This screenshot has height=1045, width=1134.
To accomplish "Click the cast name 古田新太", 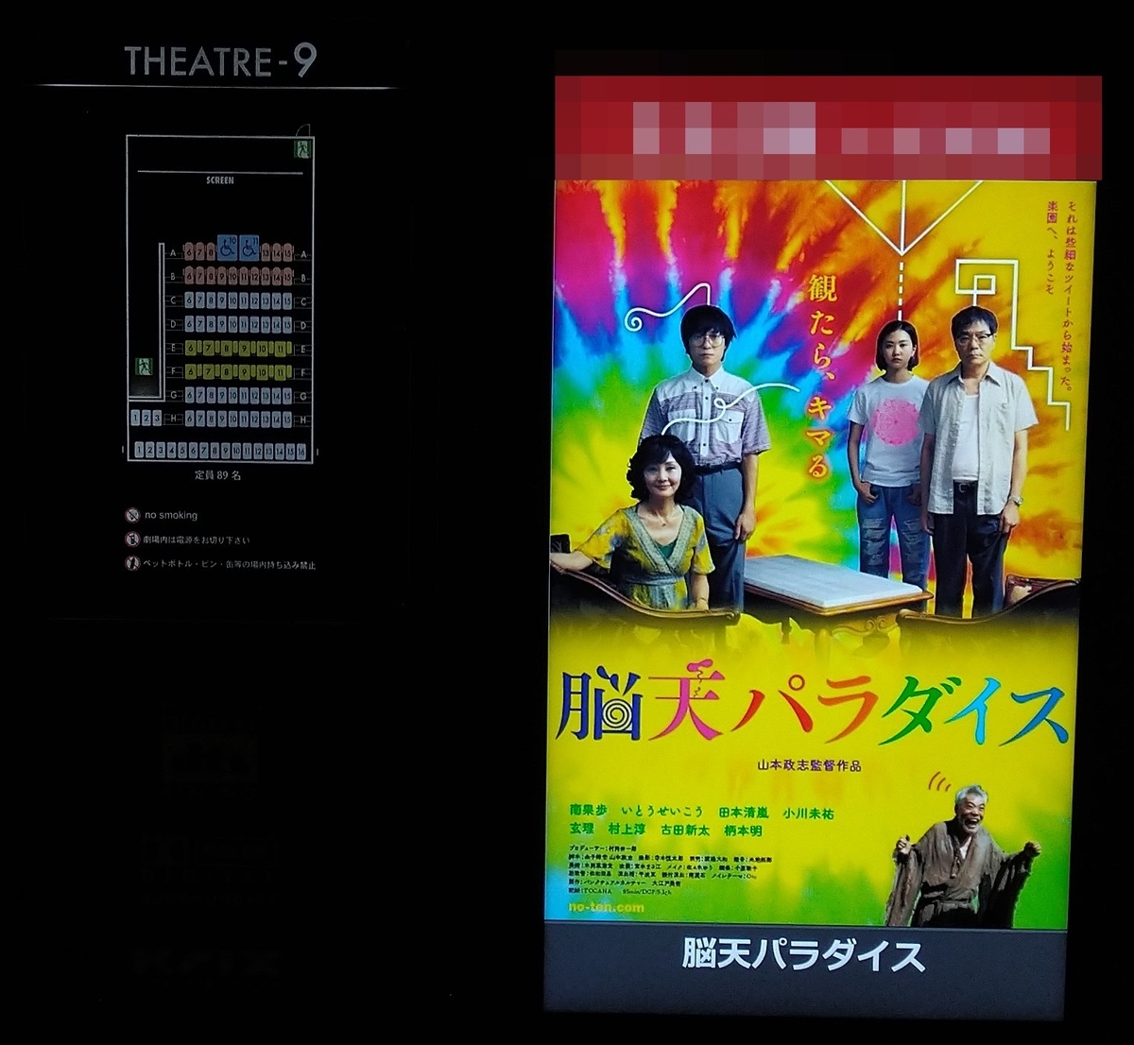I will [684, 830].
